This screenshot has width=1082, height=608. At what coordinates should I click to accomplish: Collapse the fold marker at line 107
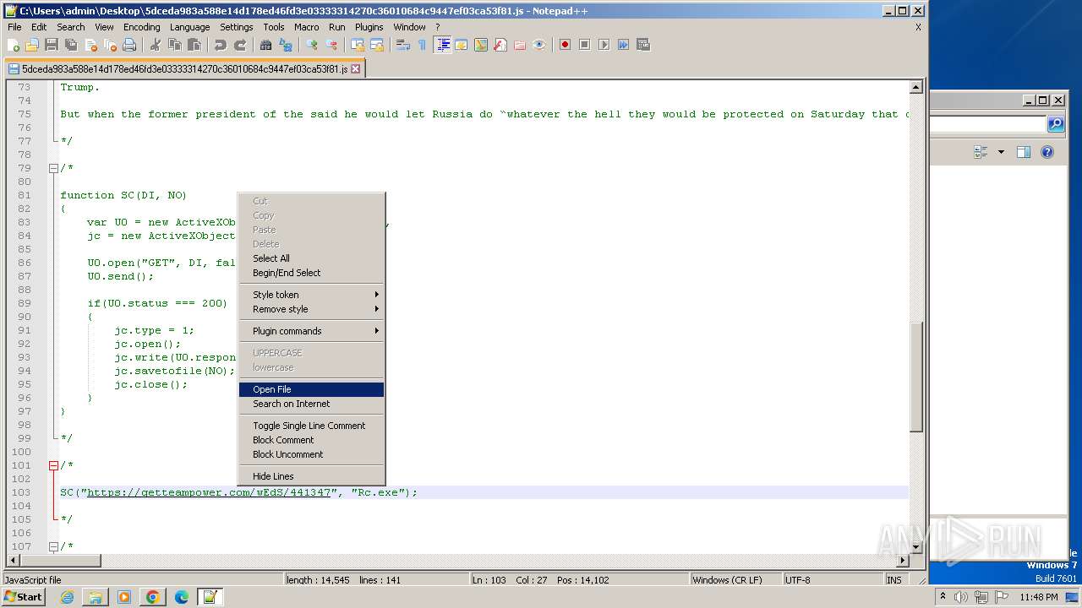tap(53, 546)
